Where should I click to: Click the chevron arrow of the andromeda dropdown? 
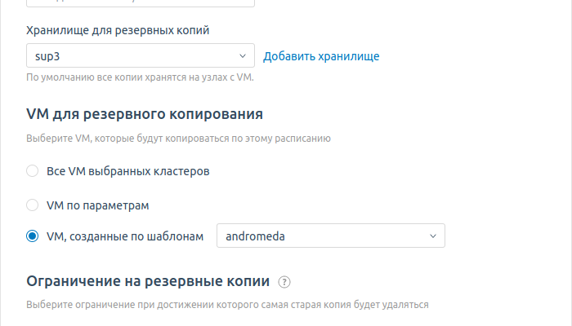point(433,236)
